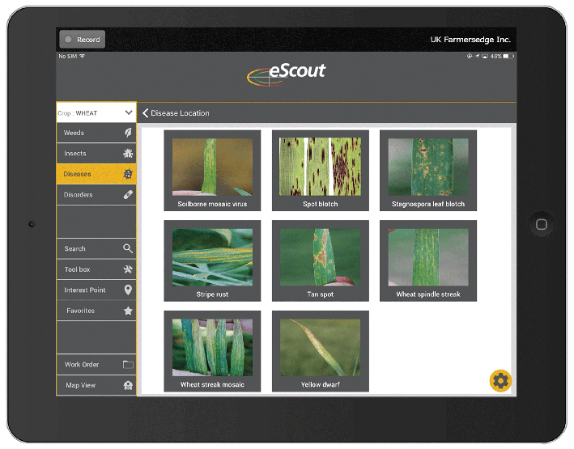Viewport: 574px width, 449px height.
Task: Click the Diseases germ icon
Action: pos(128,174)
